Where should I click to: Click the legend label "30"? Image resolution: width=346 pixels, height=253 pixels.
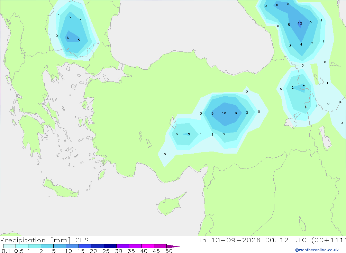click(118, 251)
